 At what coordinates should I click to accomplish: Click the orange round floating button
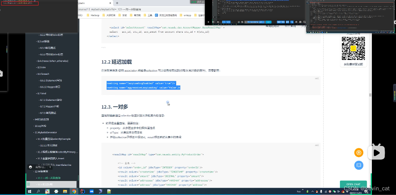click(x=359, y=153)
